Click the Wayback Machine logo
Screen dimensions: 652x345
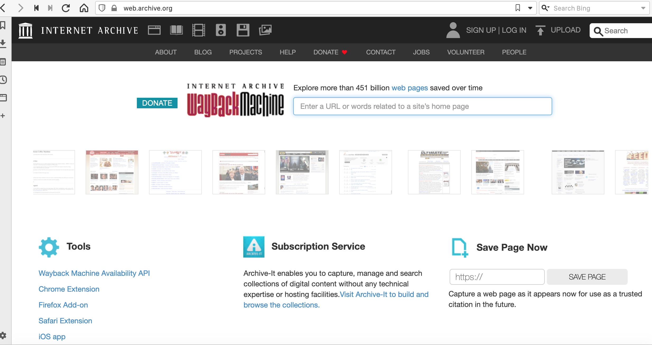(235, 100)
